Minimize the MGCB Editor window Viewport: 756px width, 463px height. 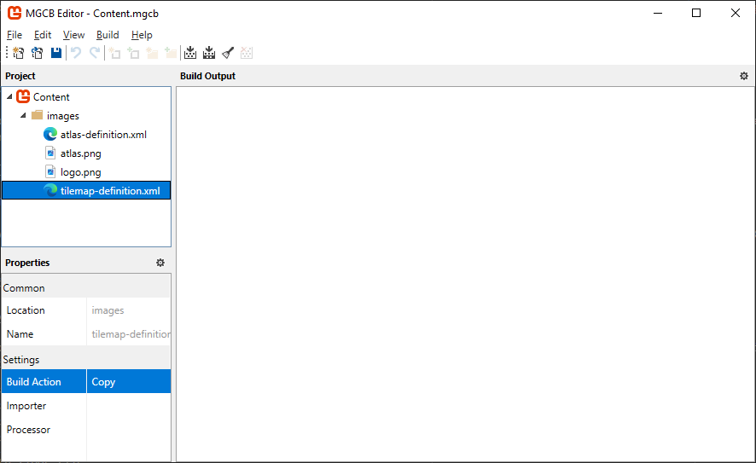tap(658, 13)
